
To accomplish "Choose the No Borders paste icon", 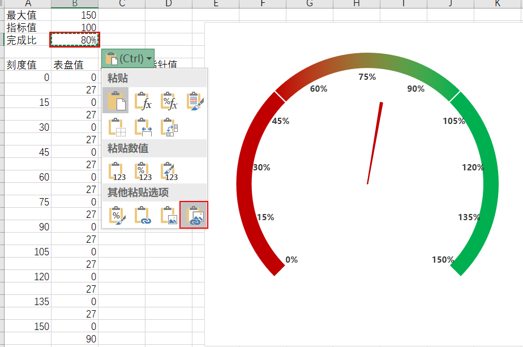I will [x=117, y=127].
